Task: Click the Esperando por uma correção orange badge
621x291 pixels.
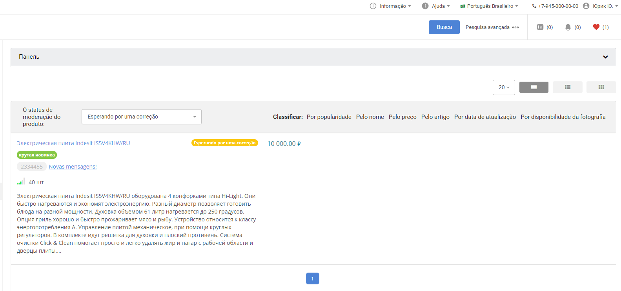Action: coord(225,143)
